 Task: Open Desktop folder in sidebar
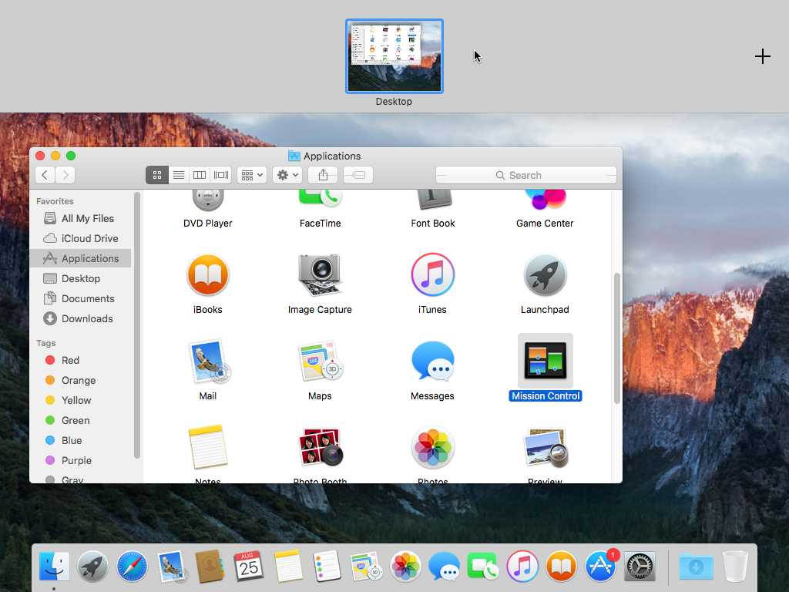[x=80, y=279]
